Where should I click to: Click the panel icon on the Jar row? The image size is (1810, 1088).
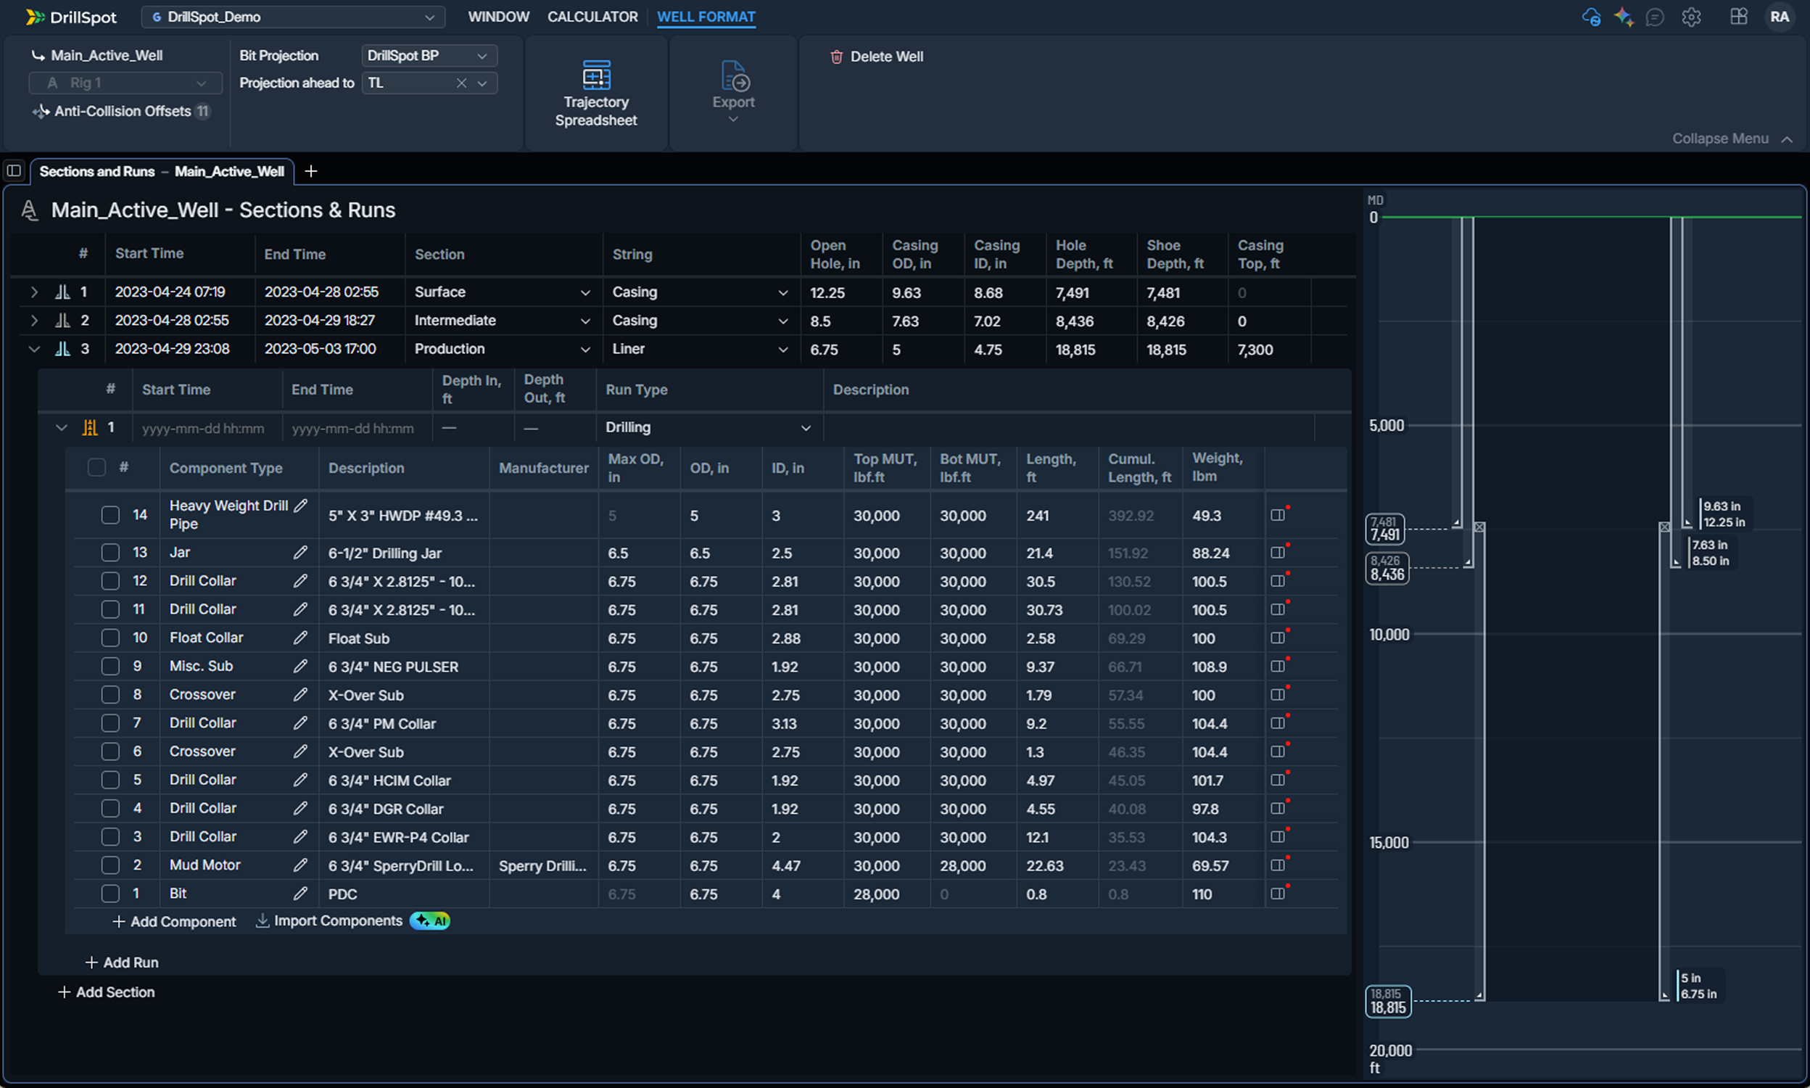(x=1277, y=553)
